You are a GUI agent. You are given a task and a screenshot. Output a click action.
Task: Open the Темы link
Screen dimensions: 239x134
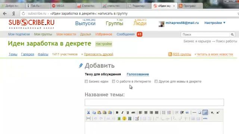pyautogui.click(x=13, y=54)
